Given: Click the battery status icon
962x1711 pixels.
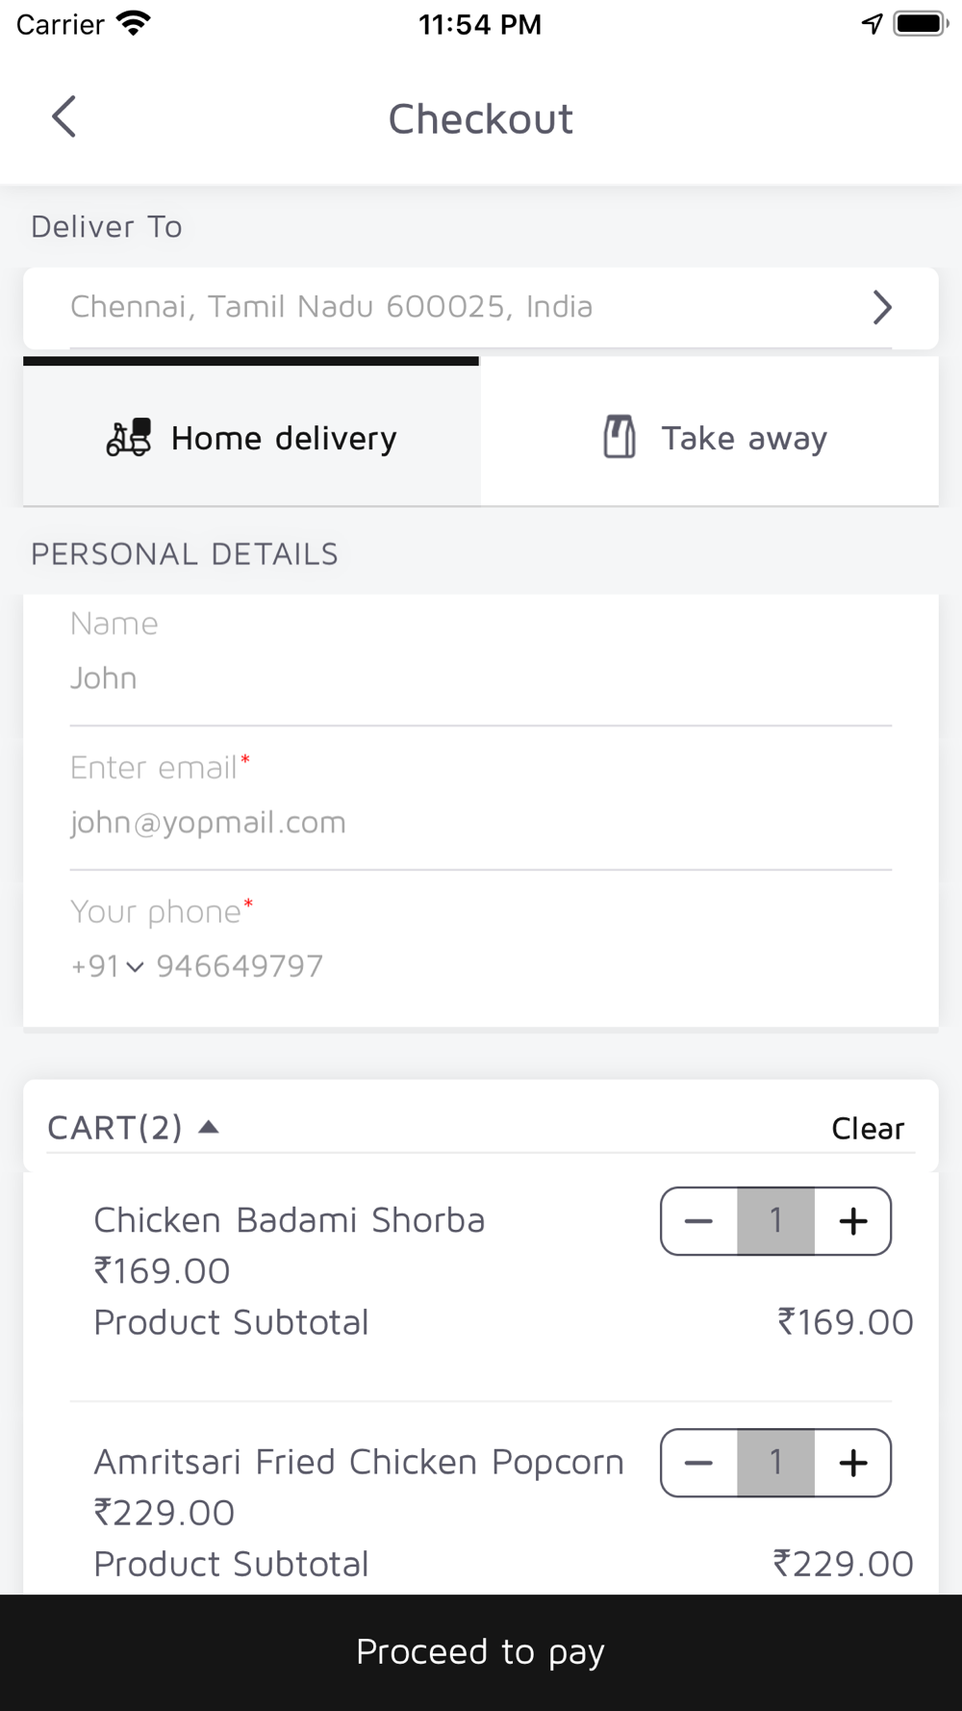Looking at the screenshot, I should pos(921,24).
